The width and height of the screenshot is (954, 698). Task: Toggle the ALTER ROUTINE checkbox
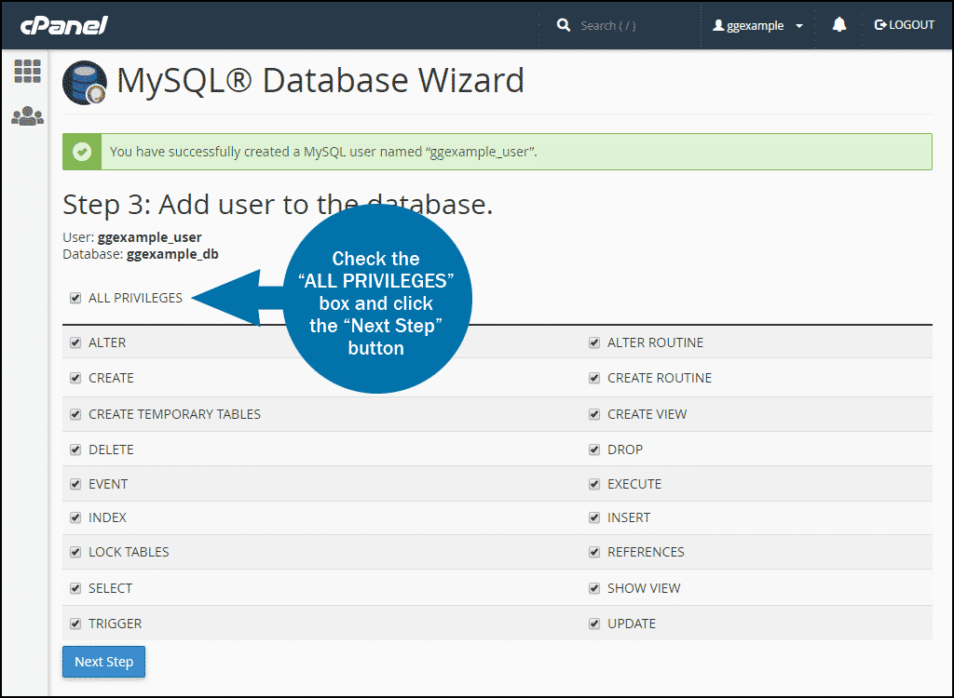(594, 342)
